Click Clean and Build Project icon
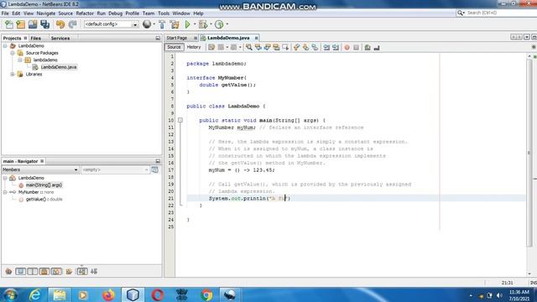This screenshot has width=537, height=302. pos(175,24)
